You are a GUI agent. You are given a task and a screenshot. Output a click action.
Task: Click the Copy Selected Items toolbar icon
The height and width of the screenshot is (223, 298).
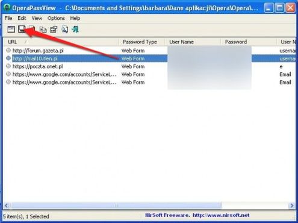coord(43,30)
